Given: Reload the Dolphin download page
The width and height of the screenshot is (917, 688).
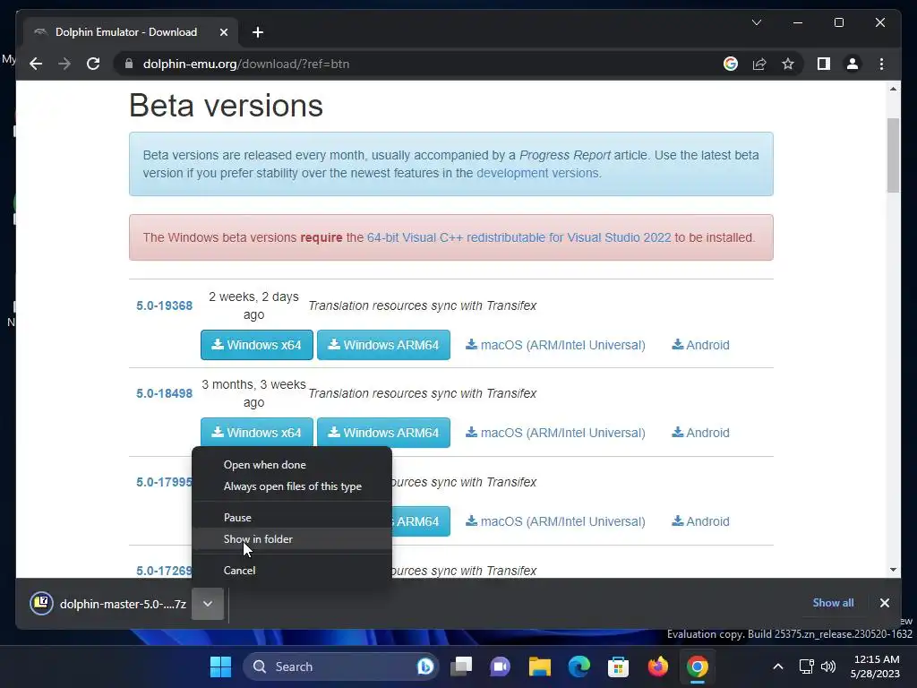Looking at the screenshot, I should 93,64.
